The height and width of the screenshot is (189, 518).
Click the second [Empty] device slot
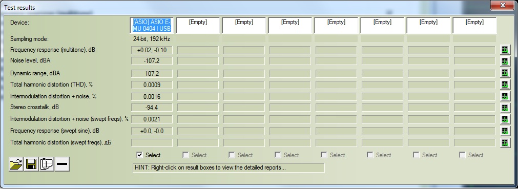tap(198, 25)
